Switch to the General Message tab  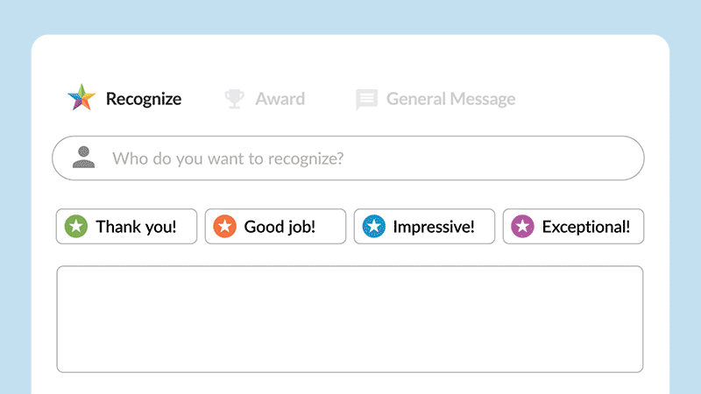pos(450,99)
